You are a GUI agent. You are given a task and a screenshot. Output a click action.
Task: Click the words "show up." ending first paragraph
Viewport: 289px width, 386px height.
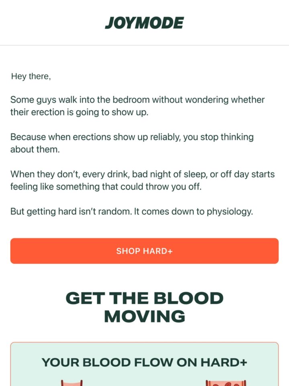click(130, 113)
